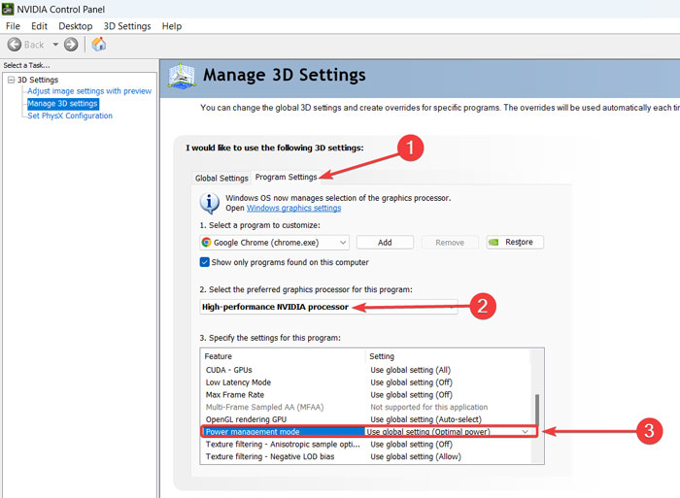The image size is (680, 498).
Task: Click the settings list vertical scrollbar thumb
Action: click(x=537, y=410)
